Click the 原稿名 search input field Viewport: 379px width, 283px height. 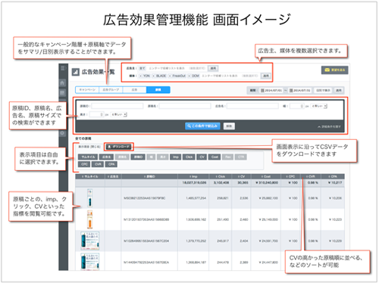point(185,106)
